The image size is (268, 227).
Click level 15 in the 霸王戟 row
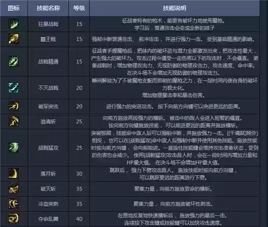click(79, 39)
